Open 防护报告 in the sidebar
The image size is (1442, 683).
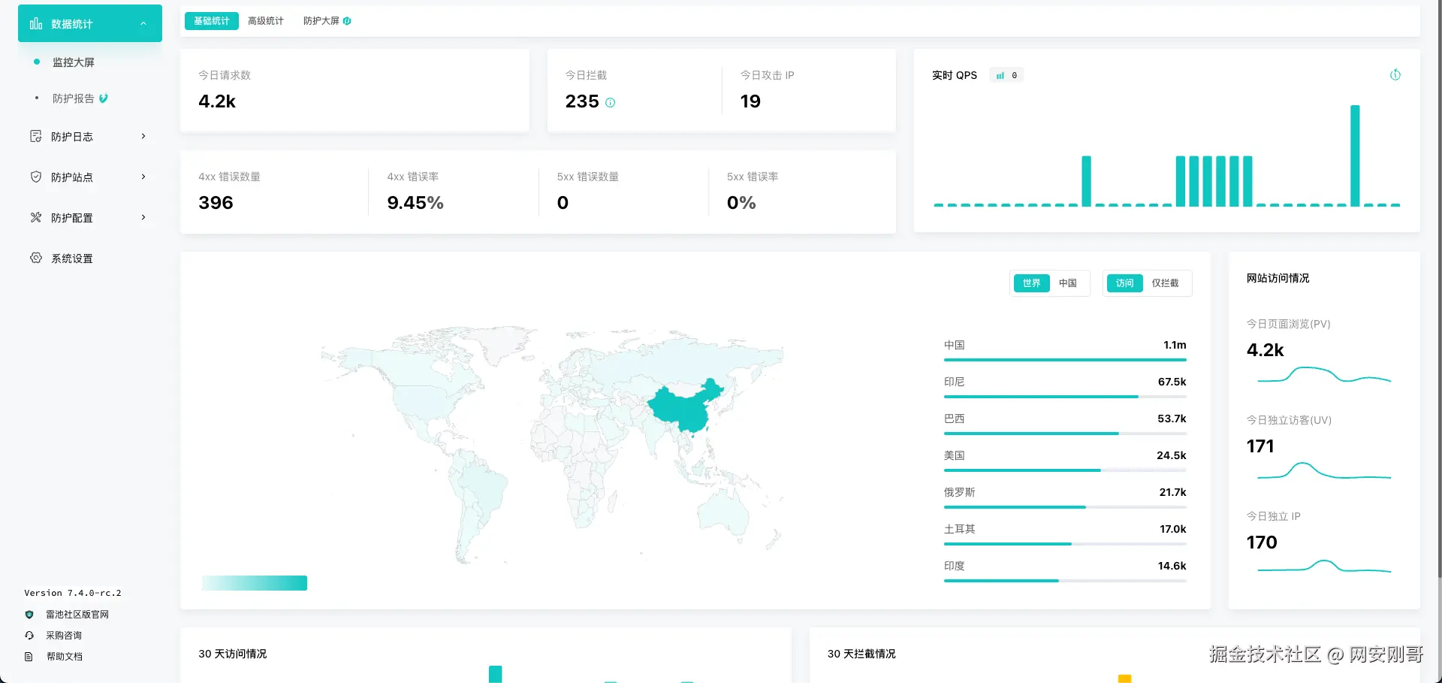pos(74,98)
